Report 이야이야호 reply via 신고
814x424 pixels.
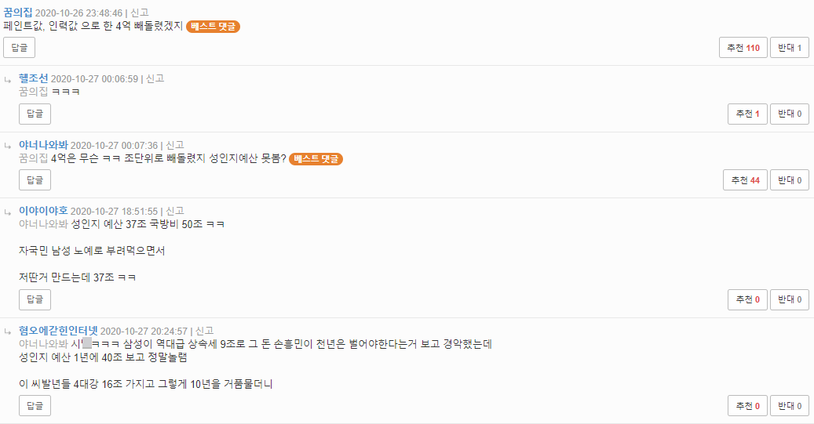pyautogui.click(x=174, y=212)
